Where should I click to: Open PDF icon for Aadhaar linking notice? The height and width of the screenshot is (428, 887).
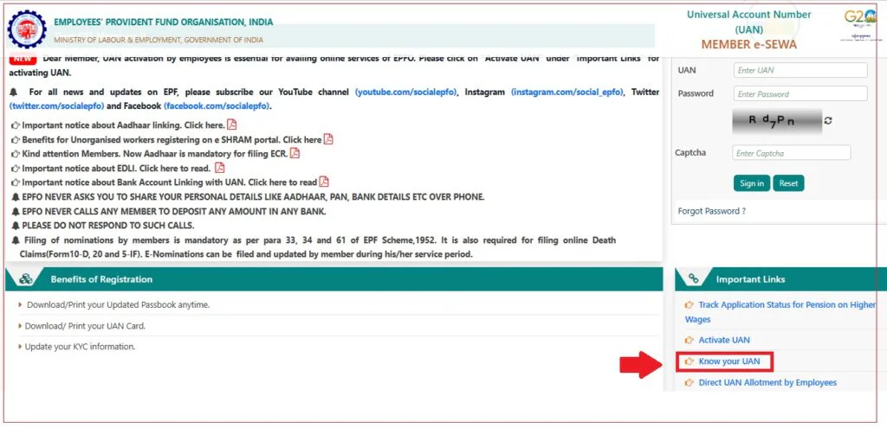click(231, 125)
